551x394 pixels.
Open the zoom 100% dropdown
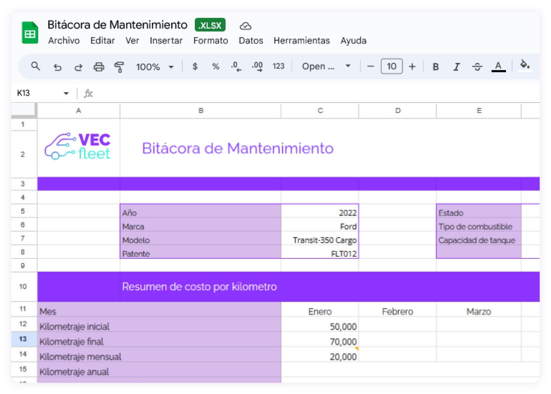click(155, 67)
